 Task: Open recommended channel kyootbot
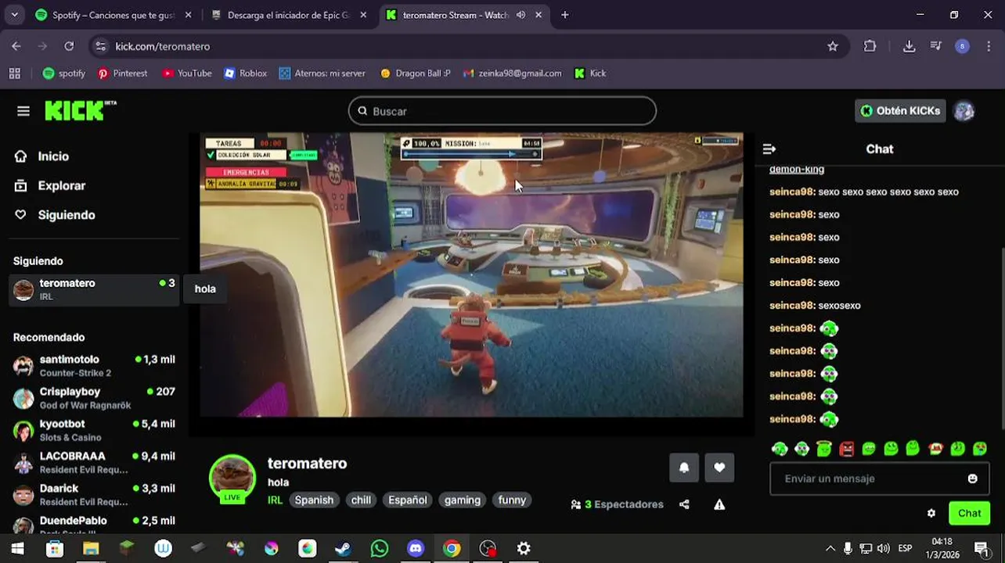94,430
